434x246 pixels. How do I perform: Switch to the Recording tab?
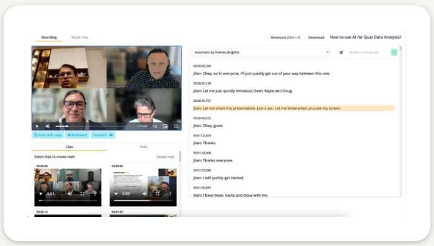click(49, 38)
